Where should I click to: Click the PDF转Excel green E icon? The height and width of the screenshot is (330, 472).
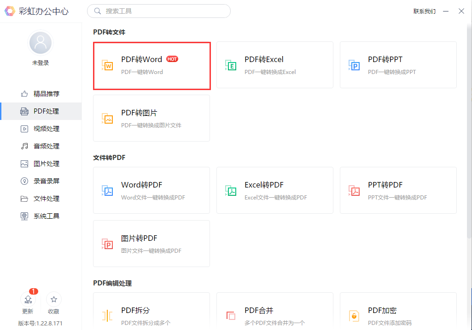(x=231, y=65)
